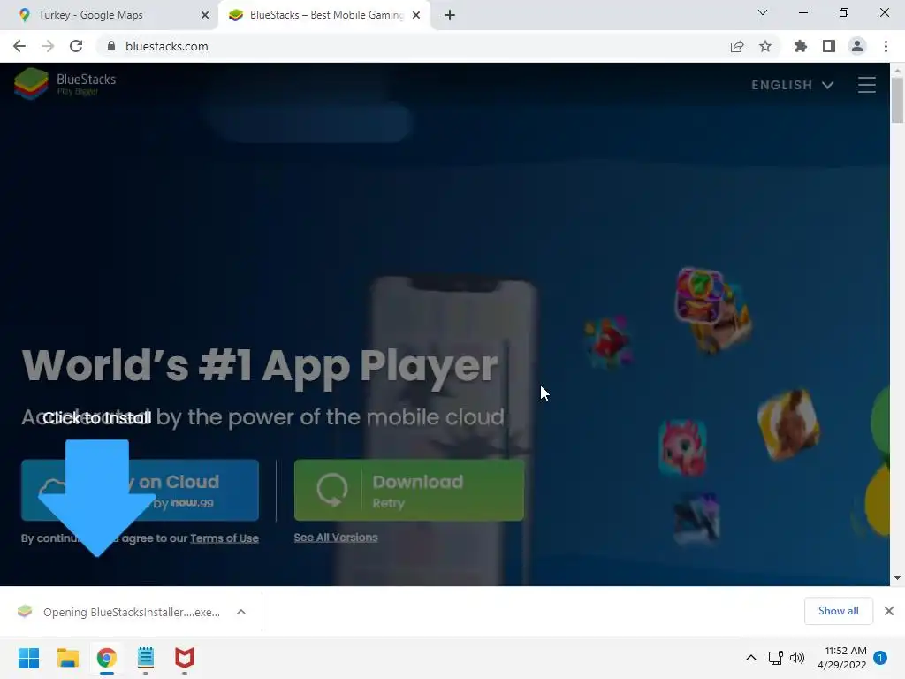The height and width of the screenshot is (679, 905).
Task: Click the red bird game icon
Action: point(608,340)
